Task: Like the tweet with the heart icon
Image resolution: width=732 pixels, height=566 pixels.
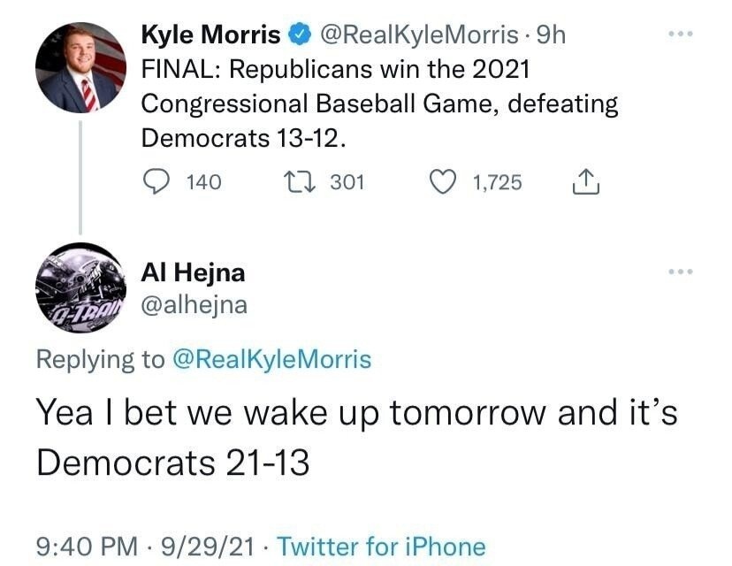Action: pyautogui.click(x=441, y=182)
